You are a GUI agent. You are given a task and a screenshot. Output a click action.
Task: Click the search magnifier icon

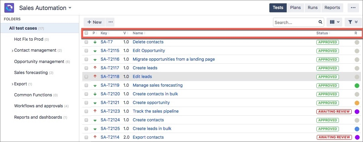coord(320,22)
